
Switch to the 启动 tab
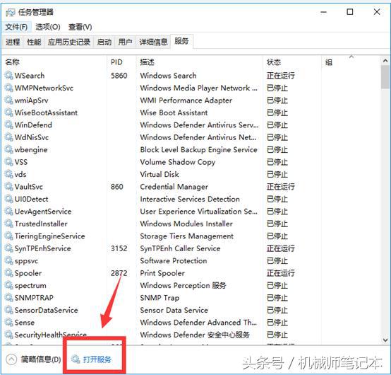(104, 42)
